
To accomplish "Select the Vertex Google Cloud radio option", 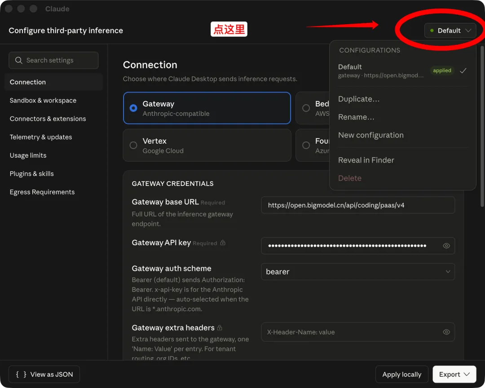I will (x=133, y=145).
